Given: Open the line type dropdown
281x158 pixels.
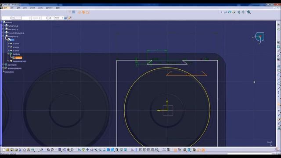Looking at the screenshot, I should tap(36, 18).
